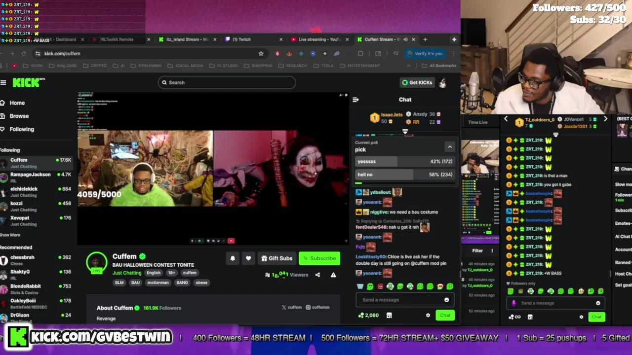This screenshot has width=632, height=355.
Task: Open Following in Kick sidebar
Action: pos(22,129)
